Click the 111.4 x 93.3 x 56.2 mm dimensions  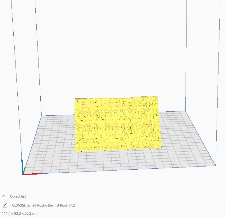[20, 213]
